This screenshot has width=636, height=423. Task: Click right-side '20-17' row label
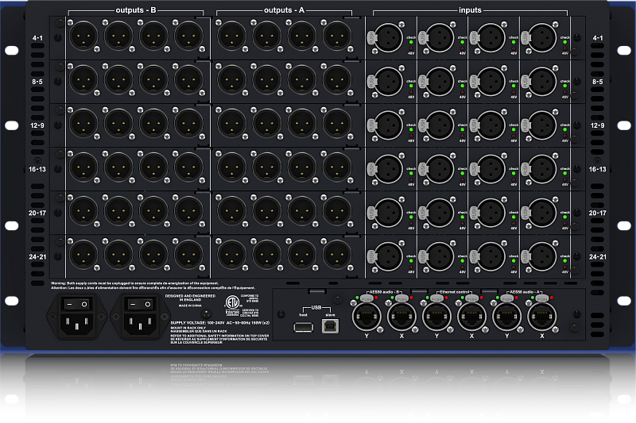click(598, 213)
